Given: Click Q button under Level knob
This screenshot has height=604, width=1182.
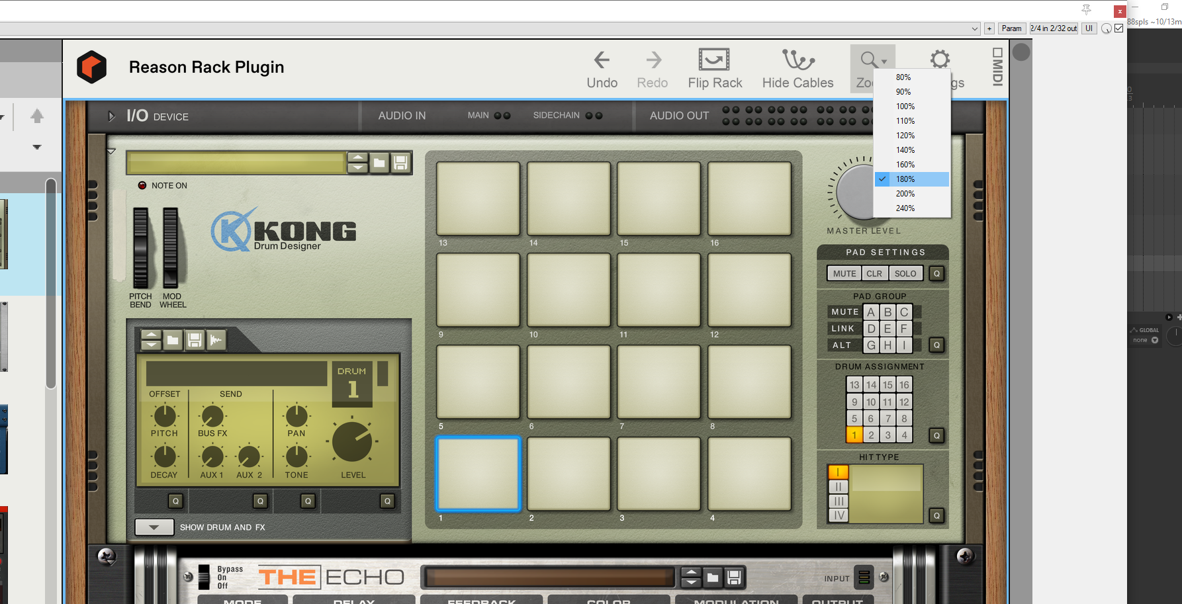Looking at the screenshot, I should click(387, 501).
